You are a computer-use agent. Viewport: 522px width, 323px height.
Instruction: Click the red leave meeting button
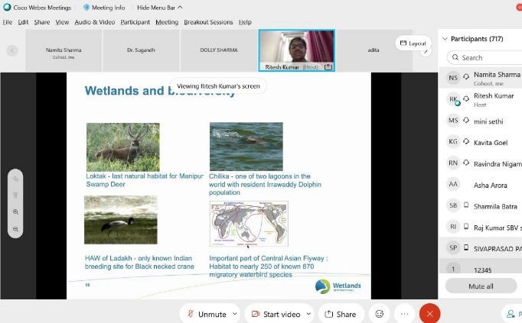(x=430, y=314)
